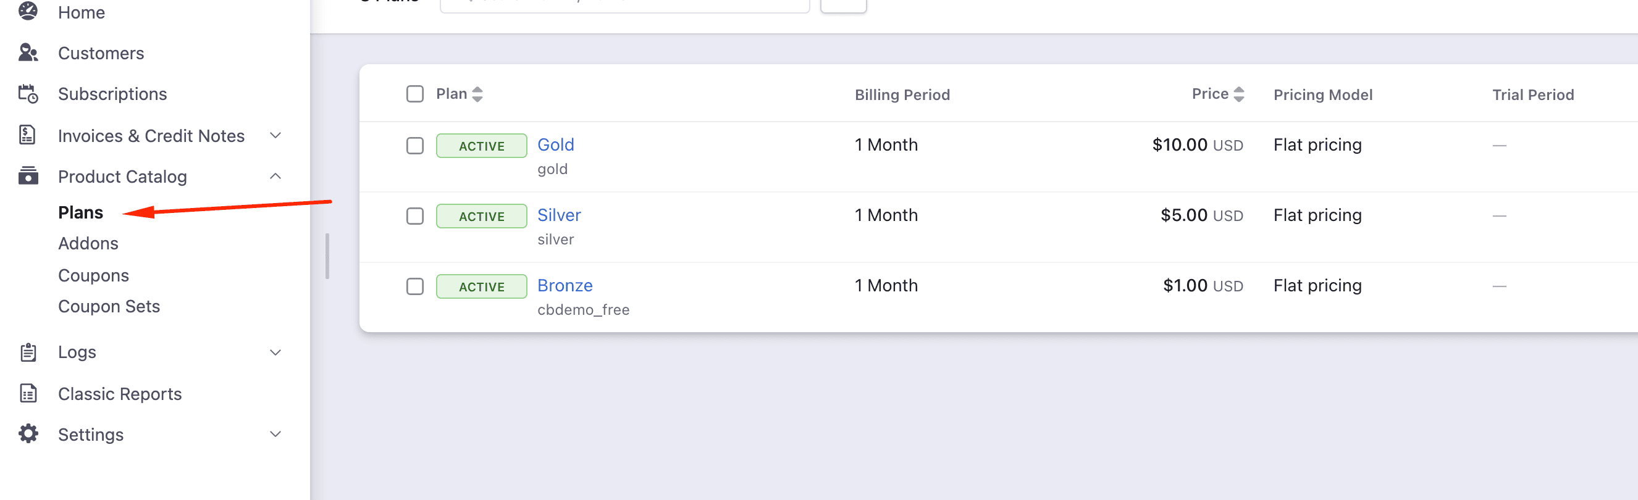Select Addons under Product Catalog

click(x=88, y=243)
